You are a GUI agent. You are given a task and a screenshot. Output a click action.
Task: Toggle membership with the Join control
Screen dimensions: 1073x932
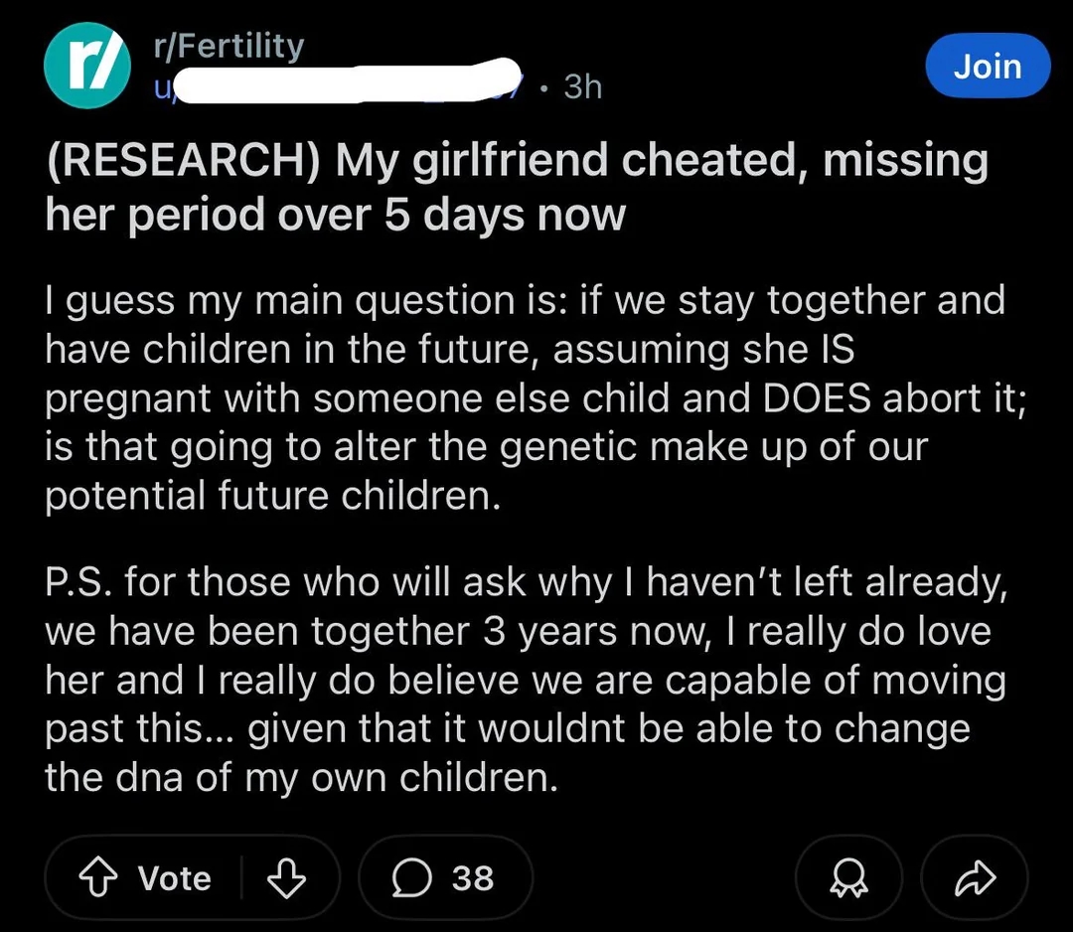coord(988,66)
